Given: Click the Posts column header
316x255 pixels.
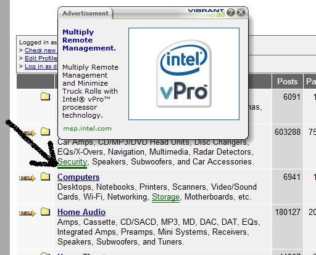Looking at the screenshot, I should pyautogui.click(x=287, y=81).
